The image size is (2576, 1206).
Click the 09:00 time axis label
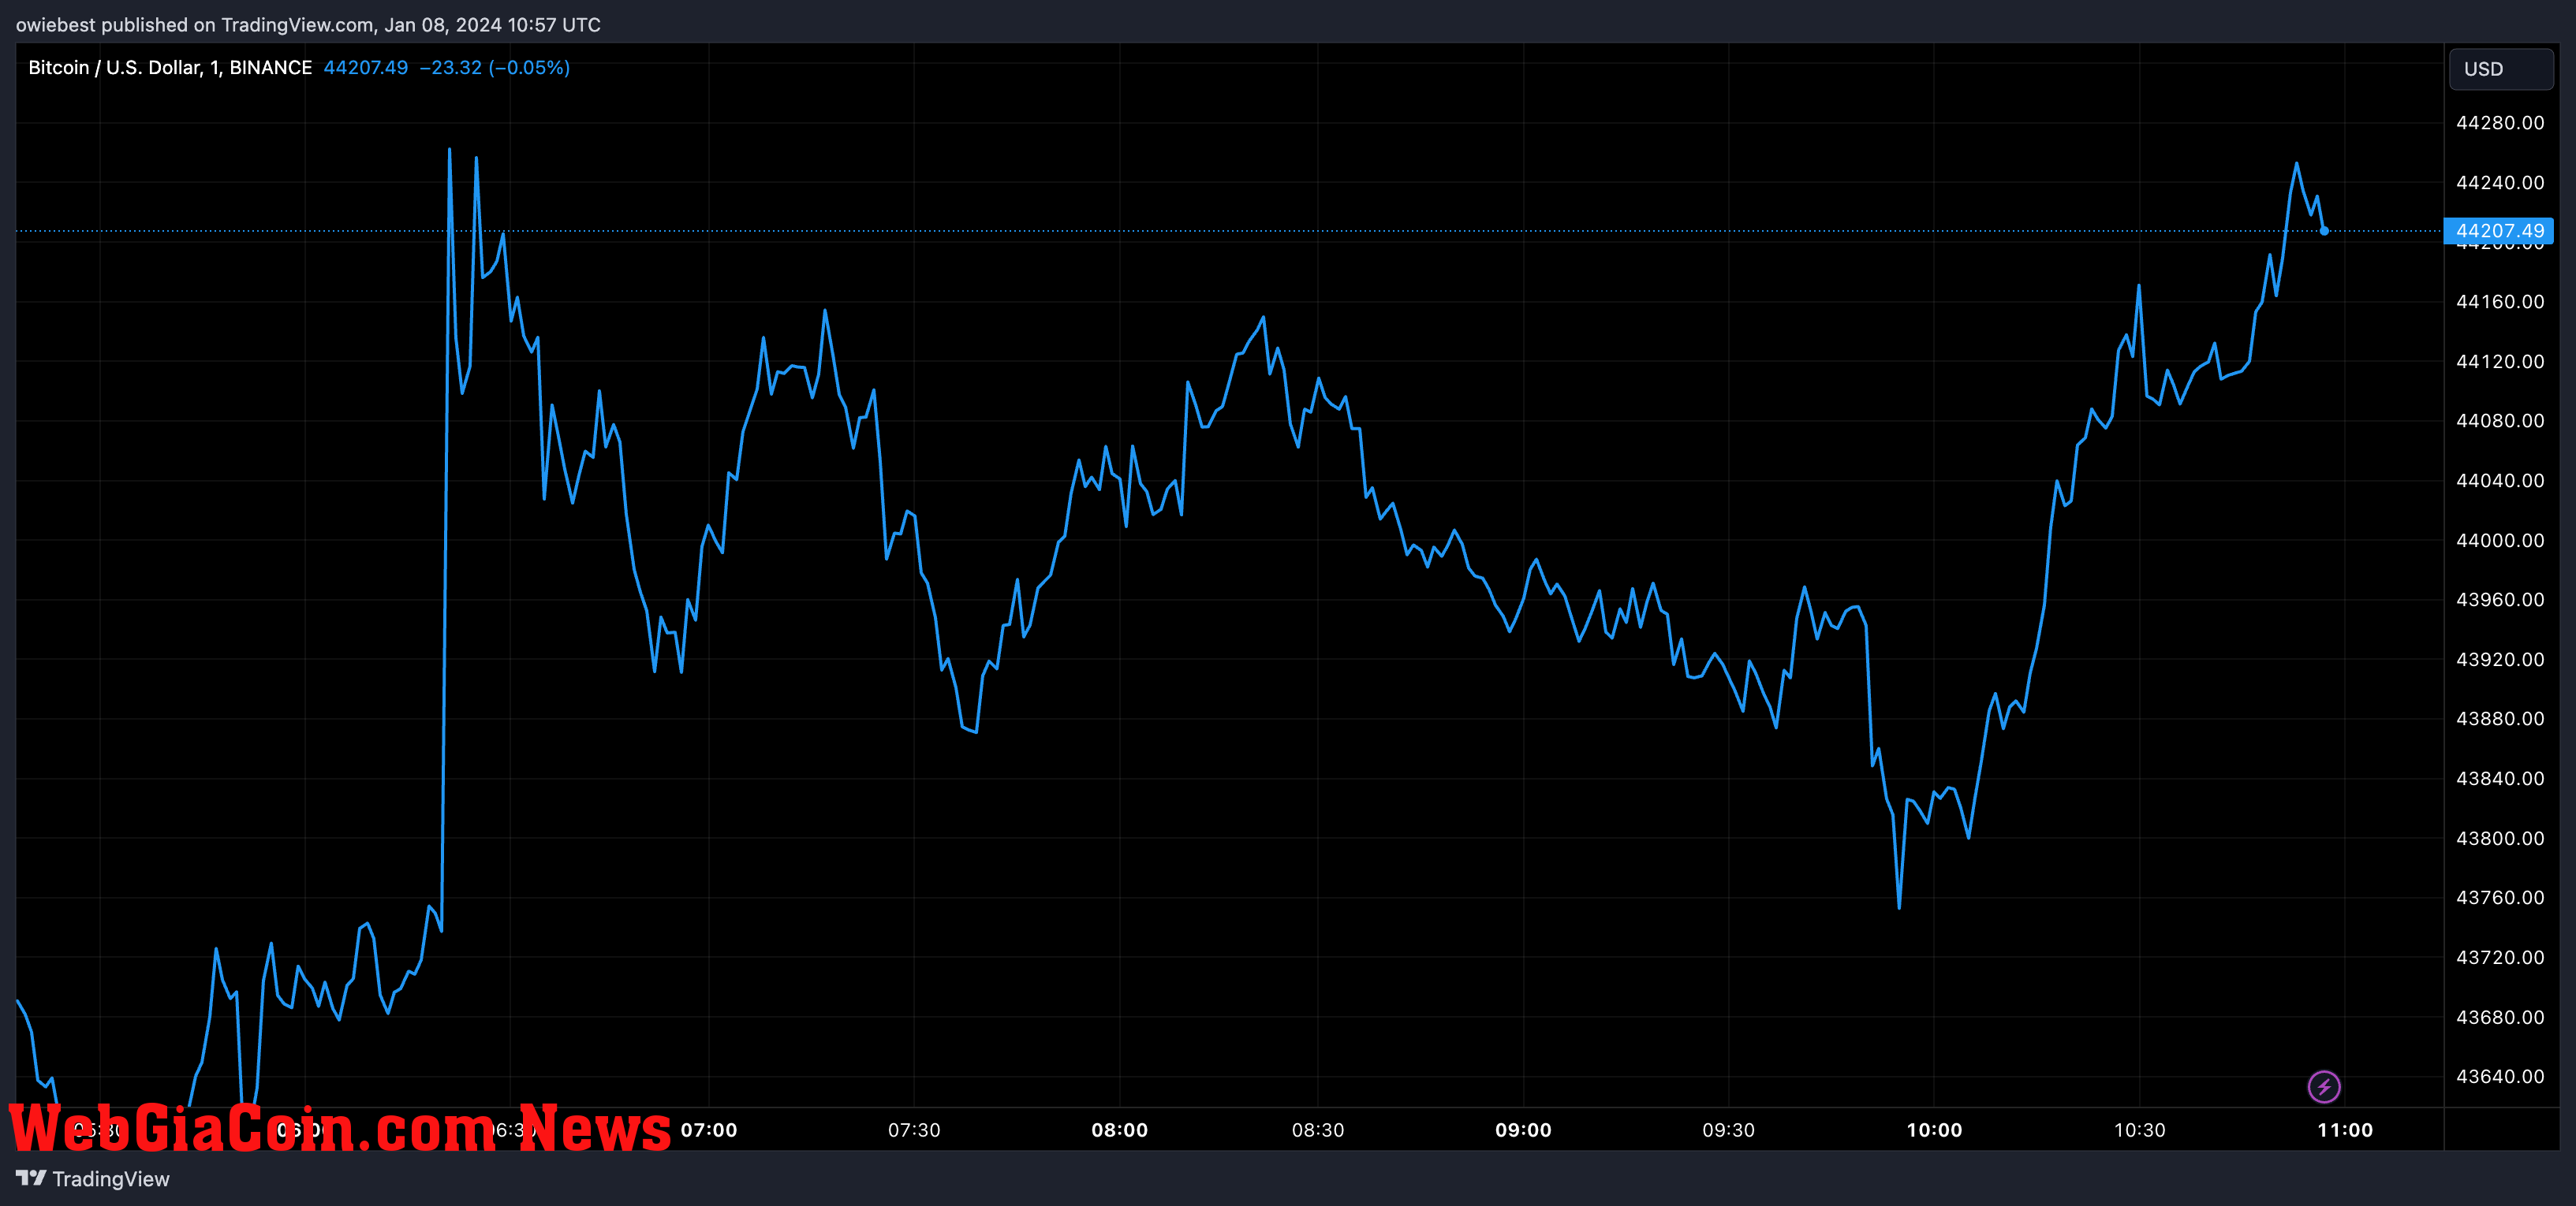pos(1523,1130)
